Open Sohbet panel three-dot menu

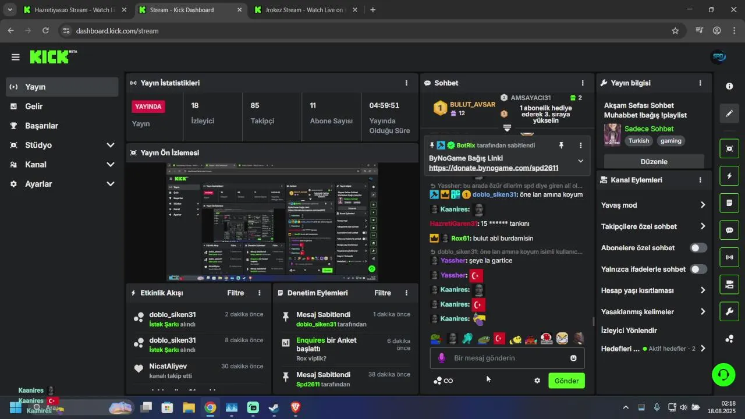[583, 83]
